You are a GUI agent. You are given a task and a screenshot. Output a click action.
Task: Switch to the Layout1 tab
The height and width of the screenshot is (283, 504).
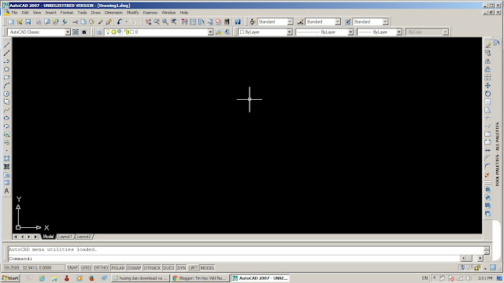pyautogui.click(x=65, y=237)
